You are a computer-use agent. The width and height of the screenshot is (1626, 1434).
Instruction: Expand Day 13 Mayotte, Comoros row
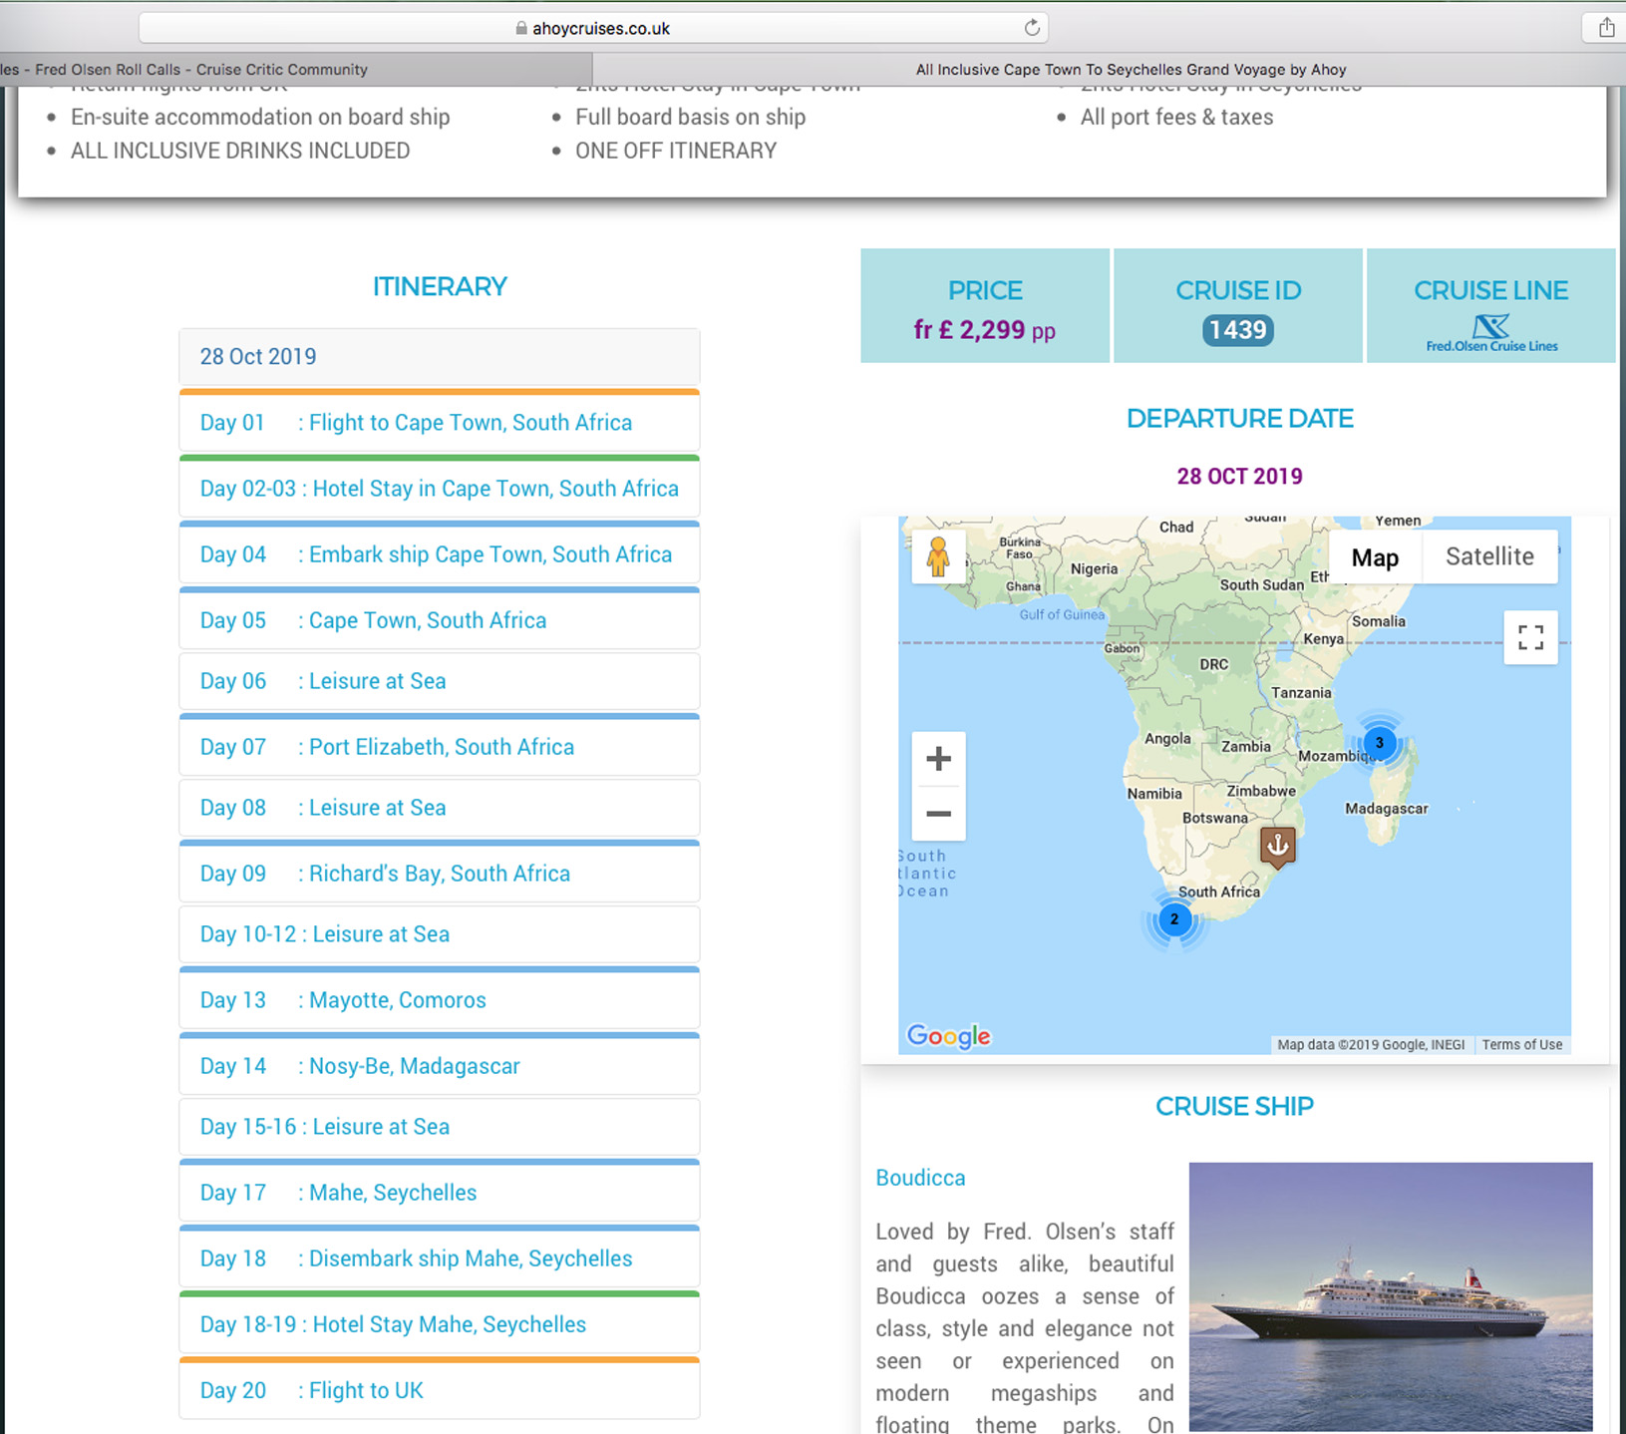439,1000
